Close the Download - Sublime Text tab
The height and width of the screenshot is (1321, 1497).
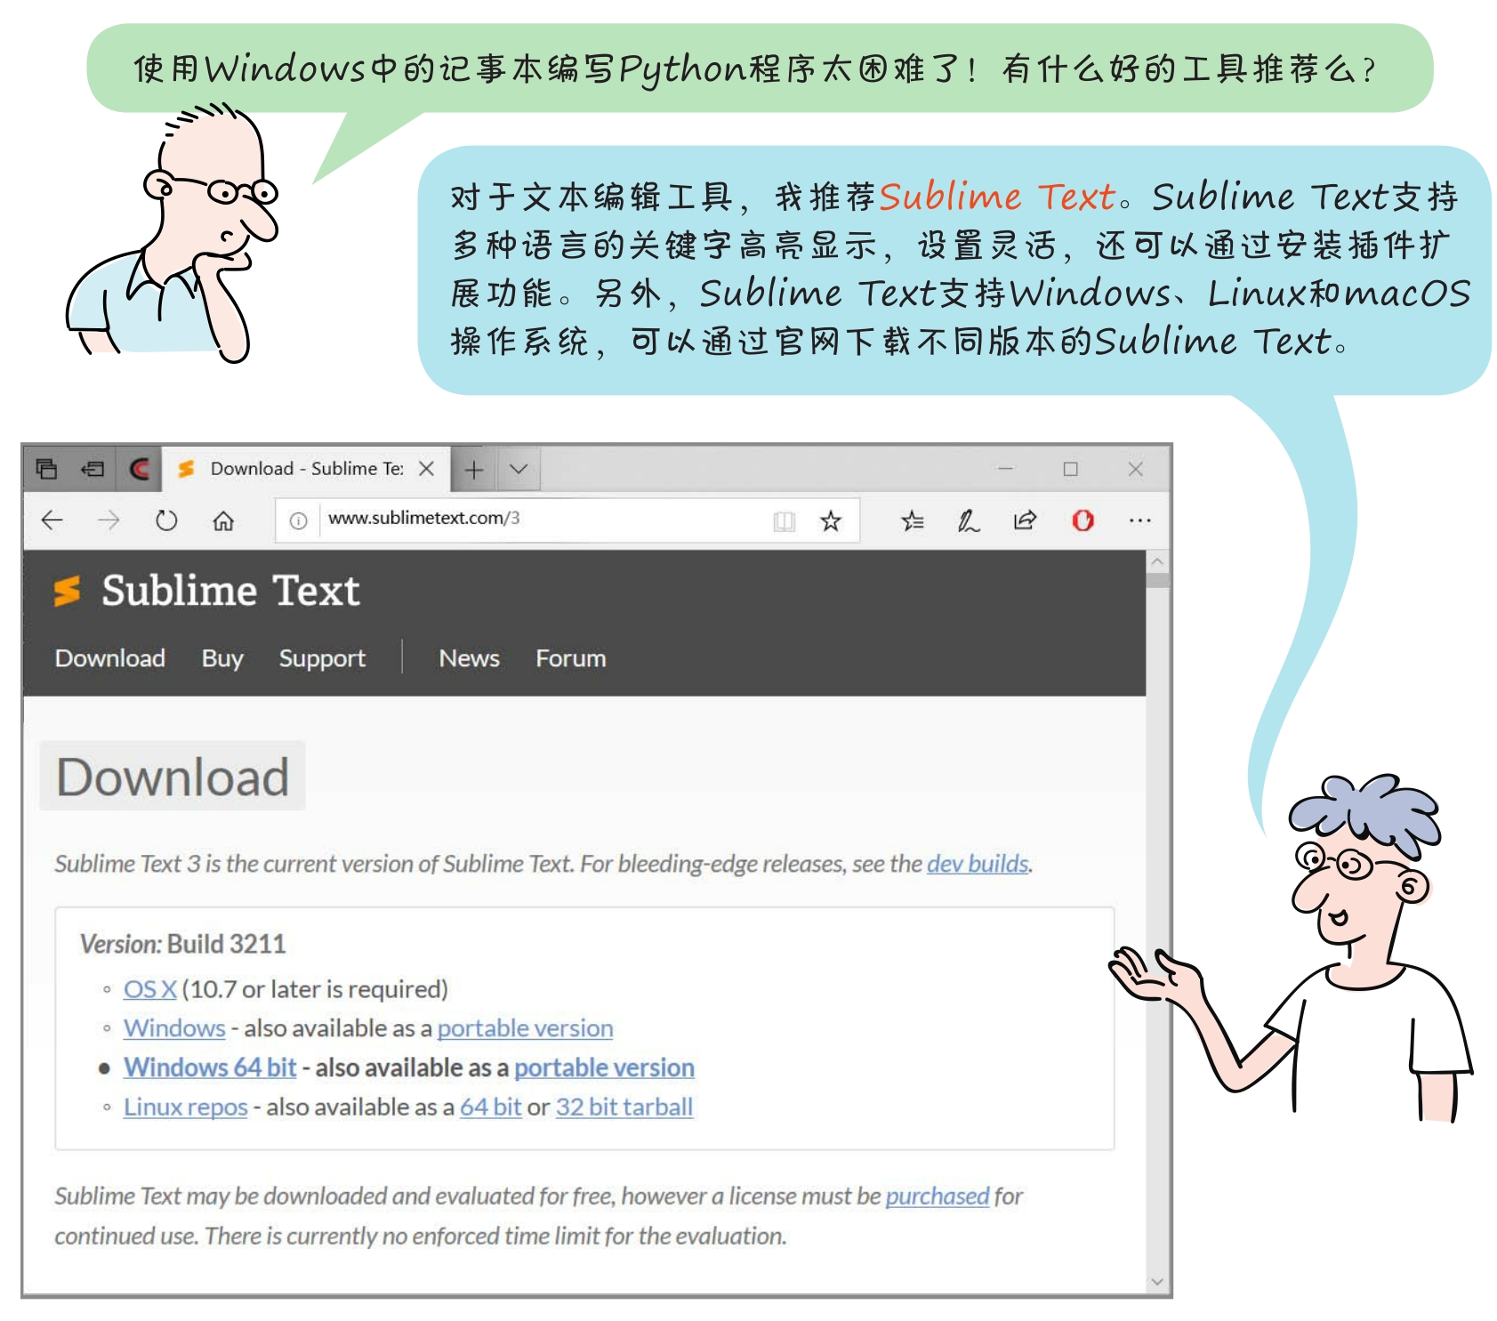click(x=427, y=469)
